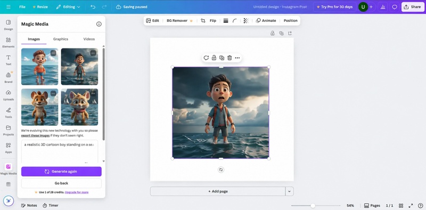426x210 pixels.
Task: Click BG Remover in the toolbar
Action: click(x=179, y=20)
